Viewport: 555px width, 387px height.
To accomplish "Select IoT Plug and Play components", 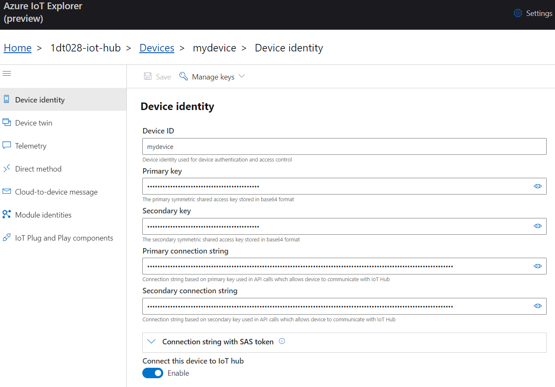I will tap(64, 238).
